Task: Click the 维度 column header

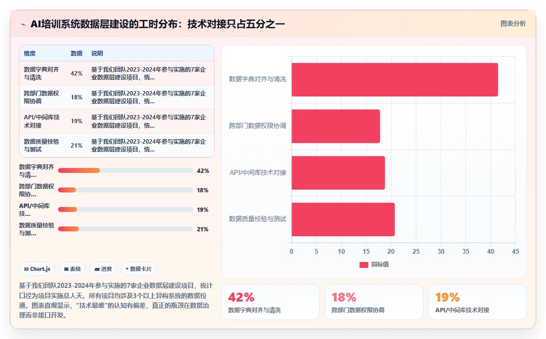Action: 30,53
